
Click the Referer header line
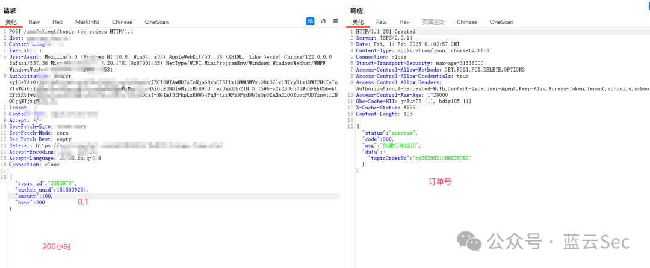pos(116,145)
